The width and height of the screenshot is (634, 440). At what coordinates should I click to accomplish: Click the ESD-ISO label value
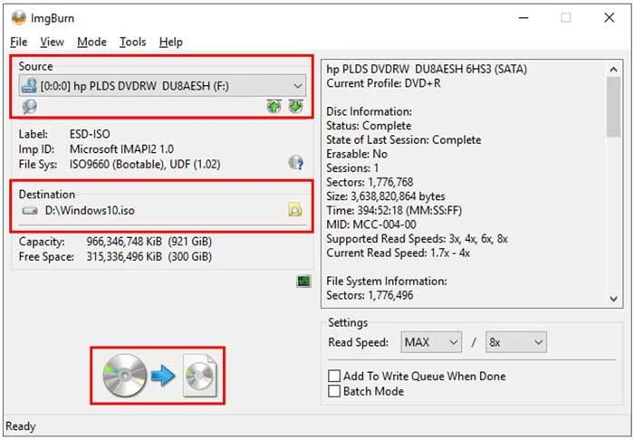[x=90, y=134]
